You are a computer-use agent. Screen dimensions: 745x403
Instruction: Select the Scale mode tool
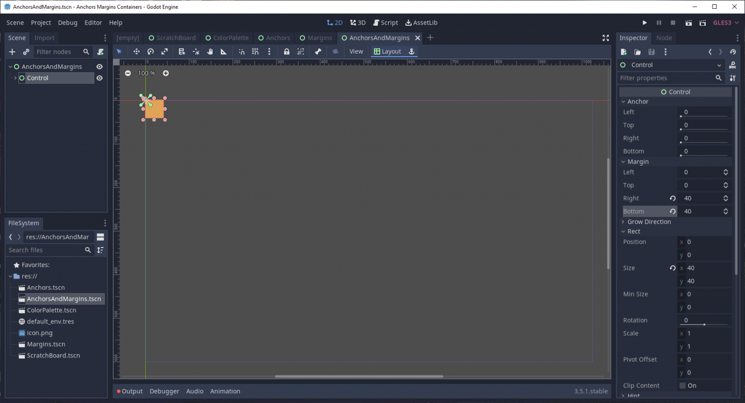(164, 51)
